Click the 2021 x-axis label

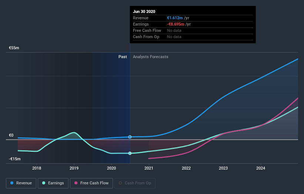(x=149, y=168)
